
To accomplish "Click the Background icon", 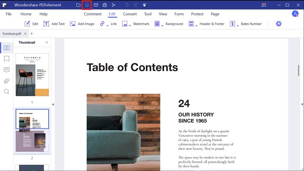I will pyautogui.click(x=157, y=24).
